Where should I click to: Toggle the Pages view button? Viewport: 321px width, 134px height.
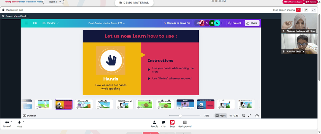pyautogui.click(x=221, y=116)
